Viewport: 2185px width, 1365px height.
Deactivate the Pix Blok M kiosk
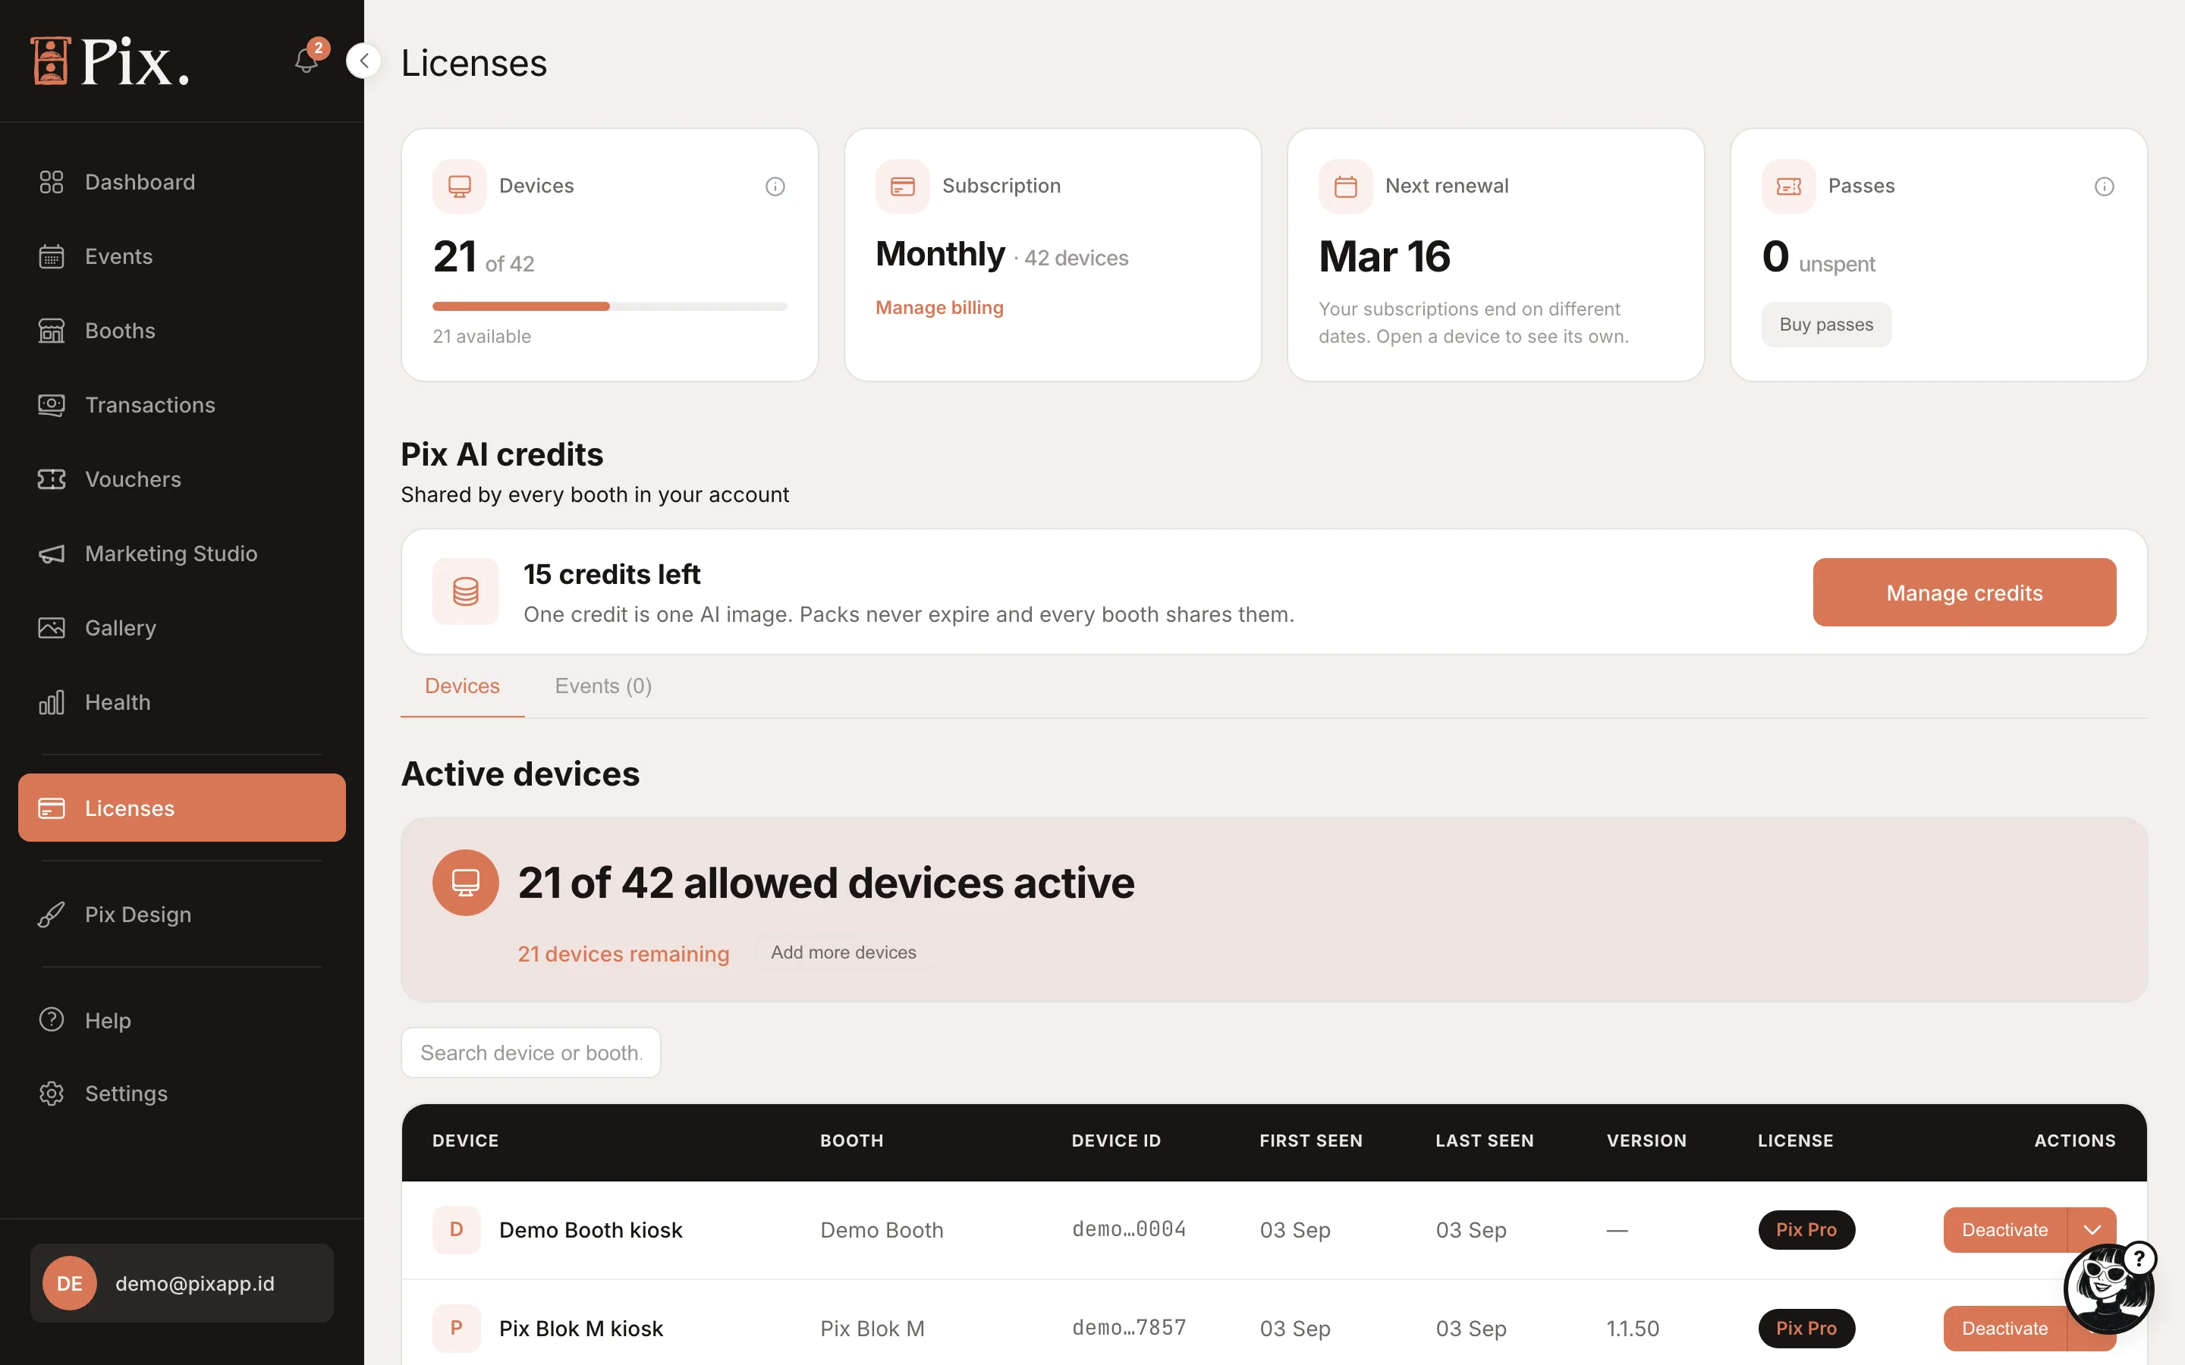2004,1328
